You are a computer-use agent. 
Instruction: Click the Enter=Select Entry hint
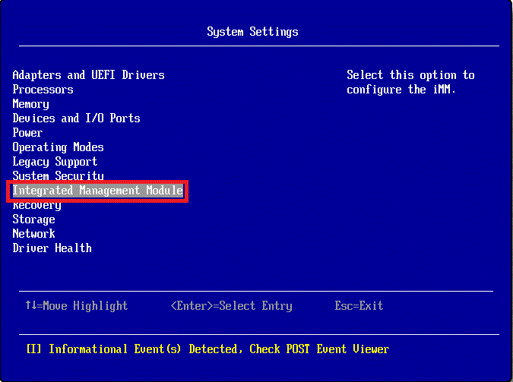tap(231, 306)
